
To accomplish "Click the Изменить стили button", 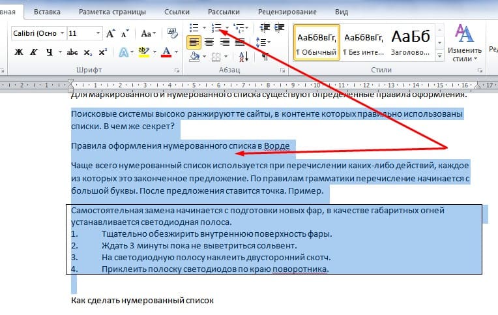I will pyautogui.click(x=464, y=42).
